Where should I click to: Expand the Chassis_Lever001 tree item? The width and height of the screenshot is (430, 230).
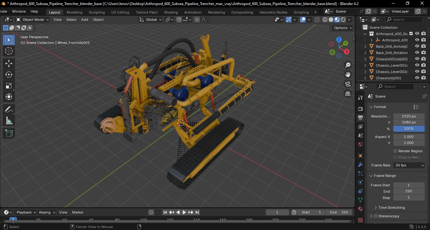click(365, 65)
